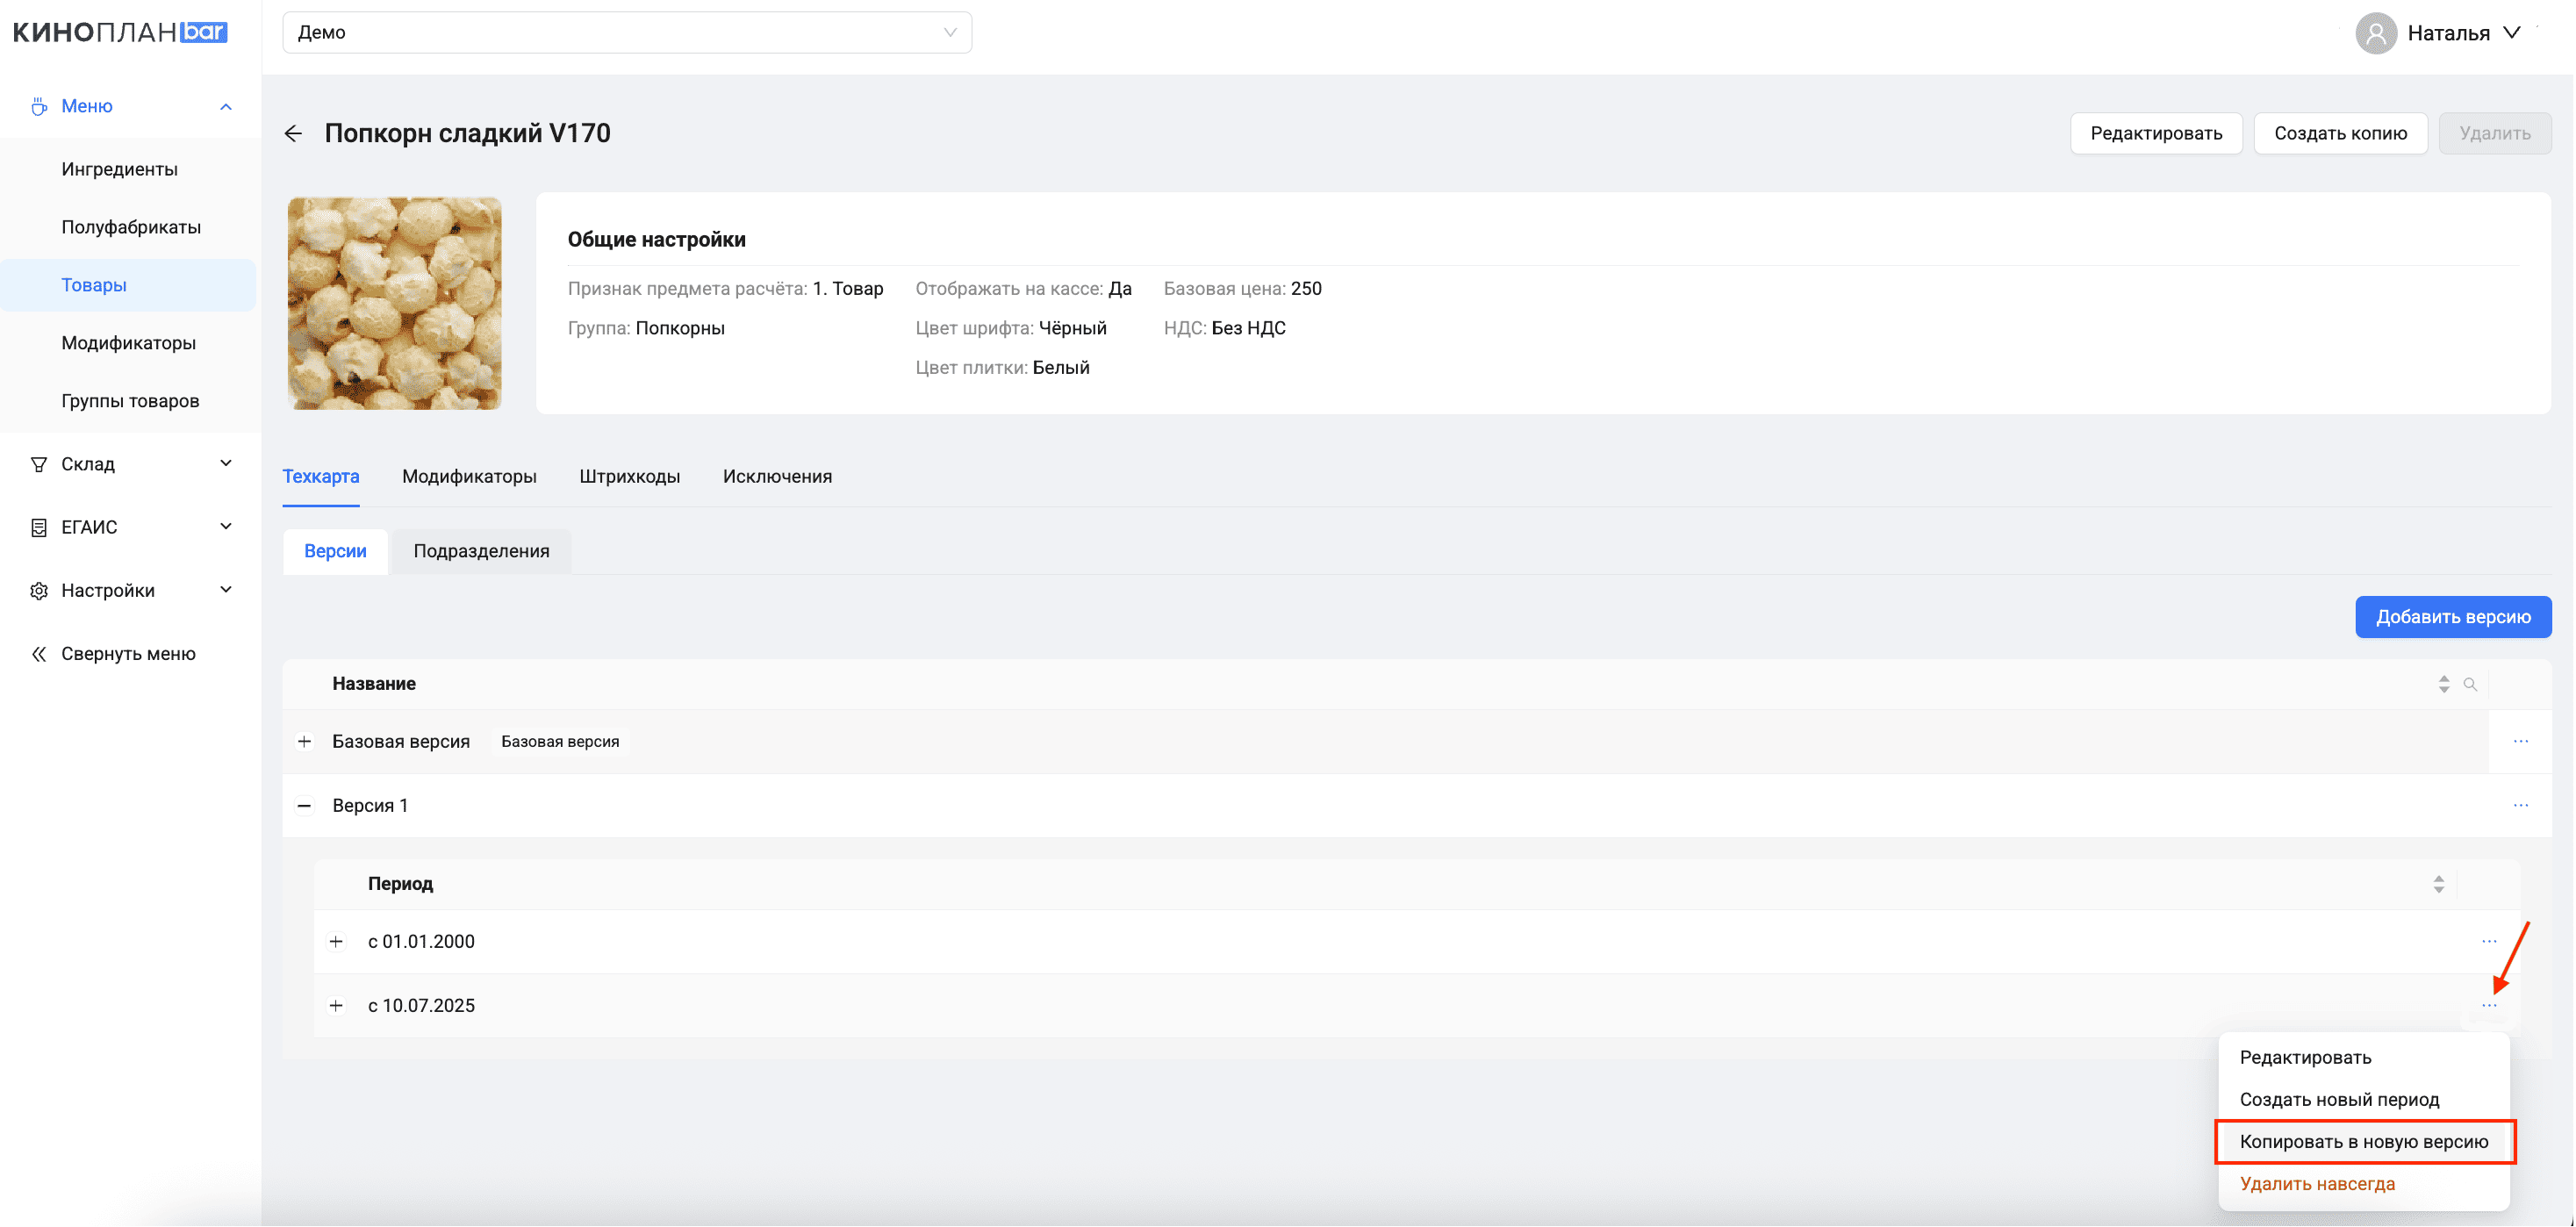2576x1227 pixels.
Task: Switch to the Штрихкоды tab
Action: click(630, 476)
